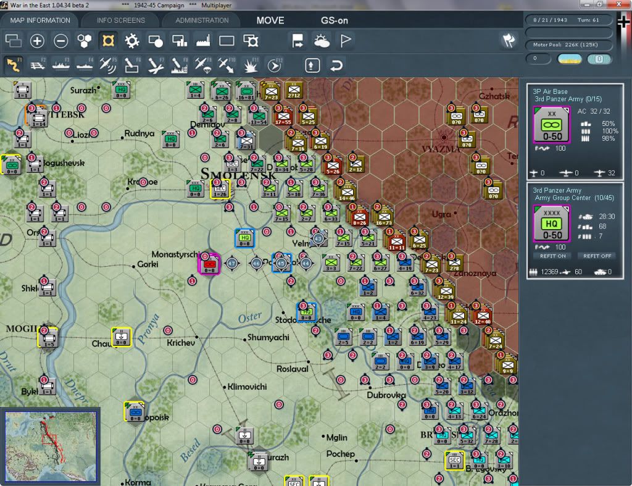
Task: Click the F11 explosion icon
Action: [x=251, y=65]
